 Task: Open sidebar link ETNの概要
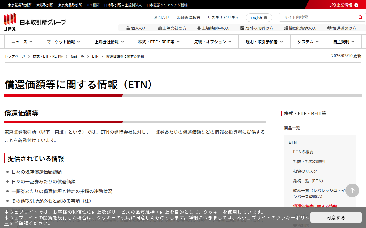pos(303,152)
